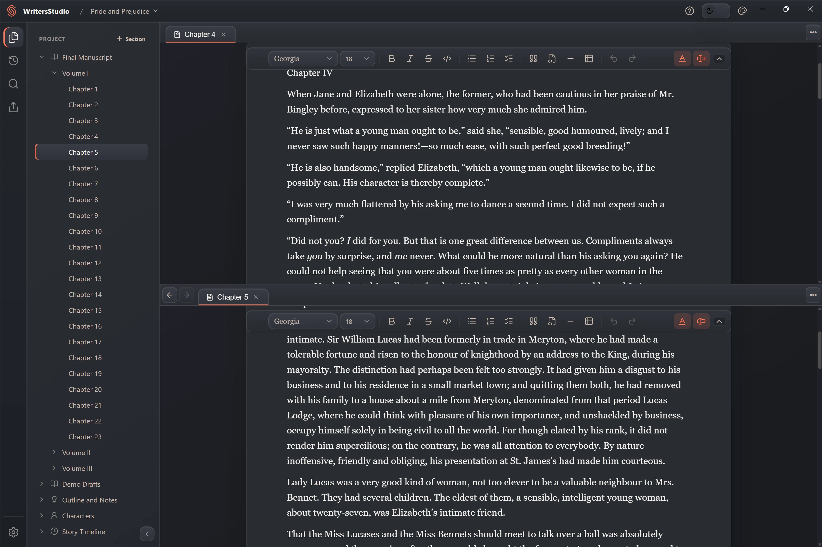Insert numbered list in Chapter 5 toolbar
This screenshot has height=547, width=822.
(x=490, y=321)
